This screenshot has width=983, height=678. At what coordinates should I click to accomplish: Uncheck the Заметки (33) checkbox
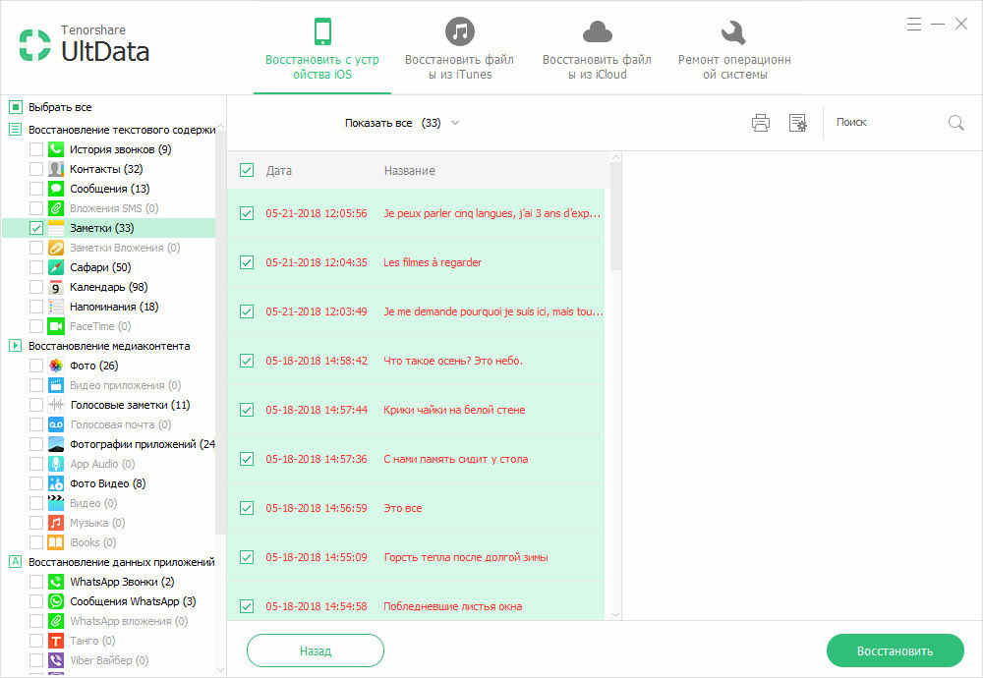click(36, 228)
